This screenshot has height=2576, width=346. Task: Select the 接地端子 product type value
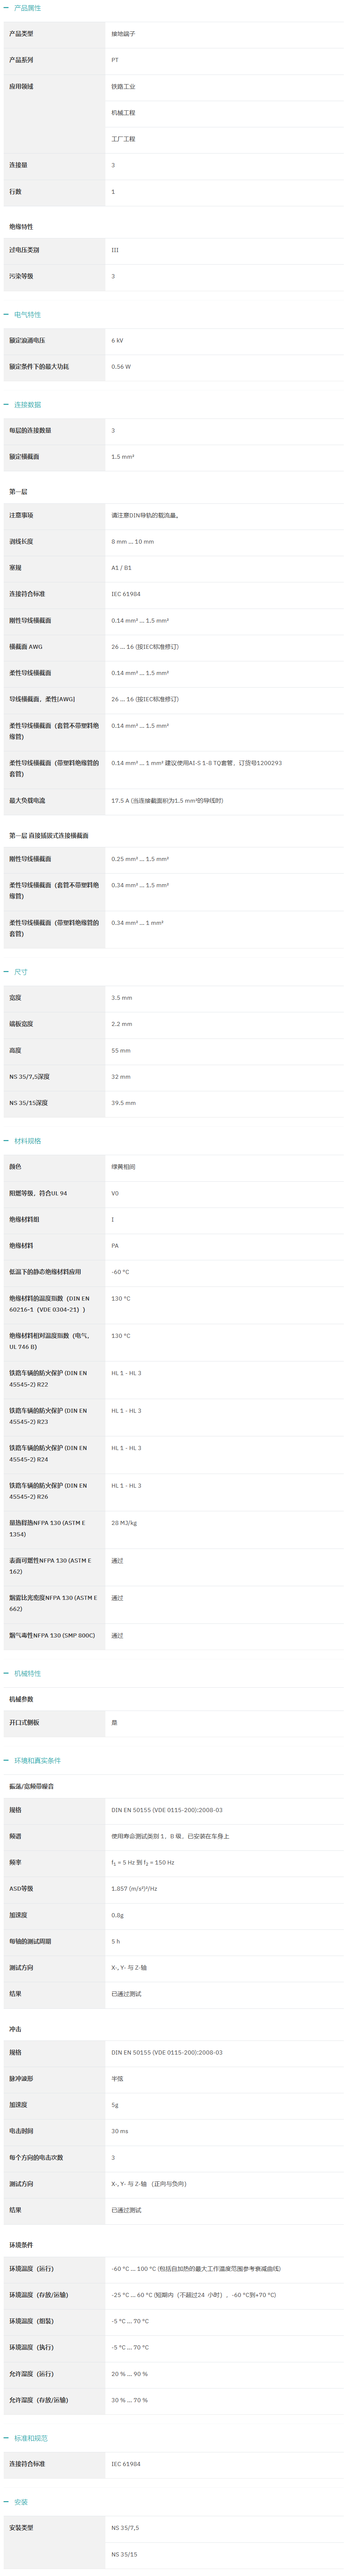pos(124,34)
